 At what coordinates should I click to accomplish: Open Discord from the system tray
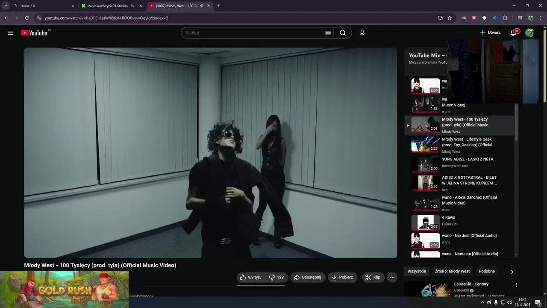click(489, 302)
